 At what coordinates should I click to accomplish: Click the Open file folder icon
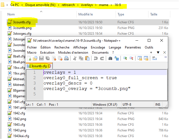point(35,58)
